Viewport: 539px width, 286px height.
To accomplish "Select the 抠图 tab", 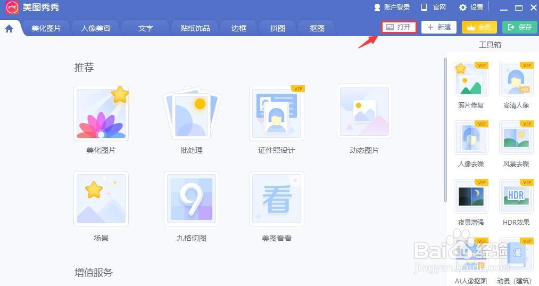I will pyautogui.click(x=317, y=28).
